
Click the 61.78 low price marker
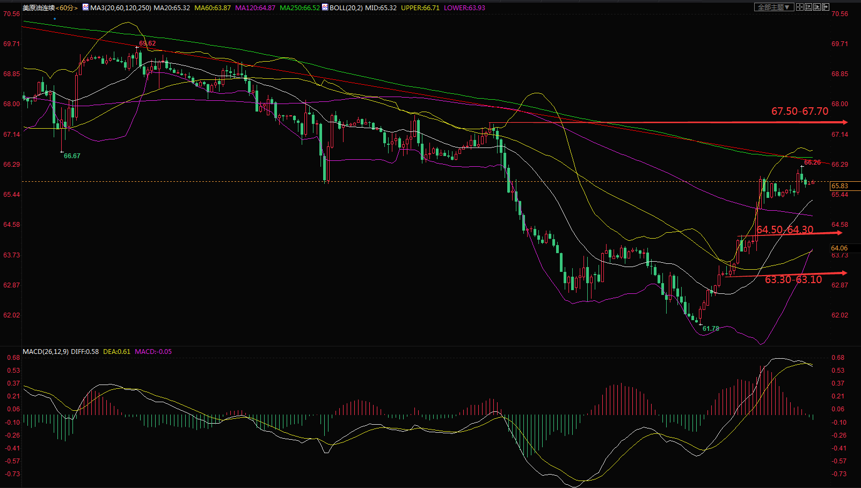pos(711,329)
